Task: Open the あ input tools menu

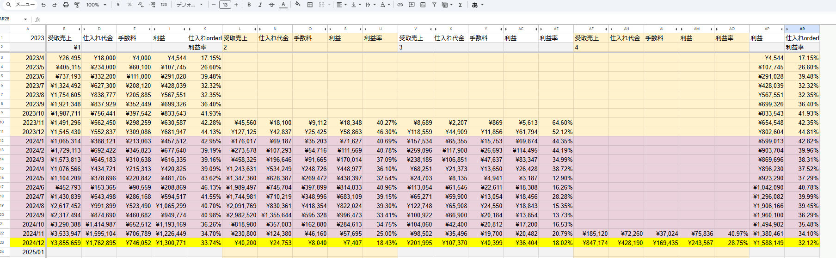Action: pyautogui.click(x=477, y=5)
